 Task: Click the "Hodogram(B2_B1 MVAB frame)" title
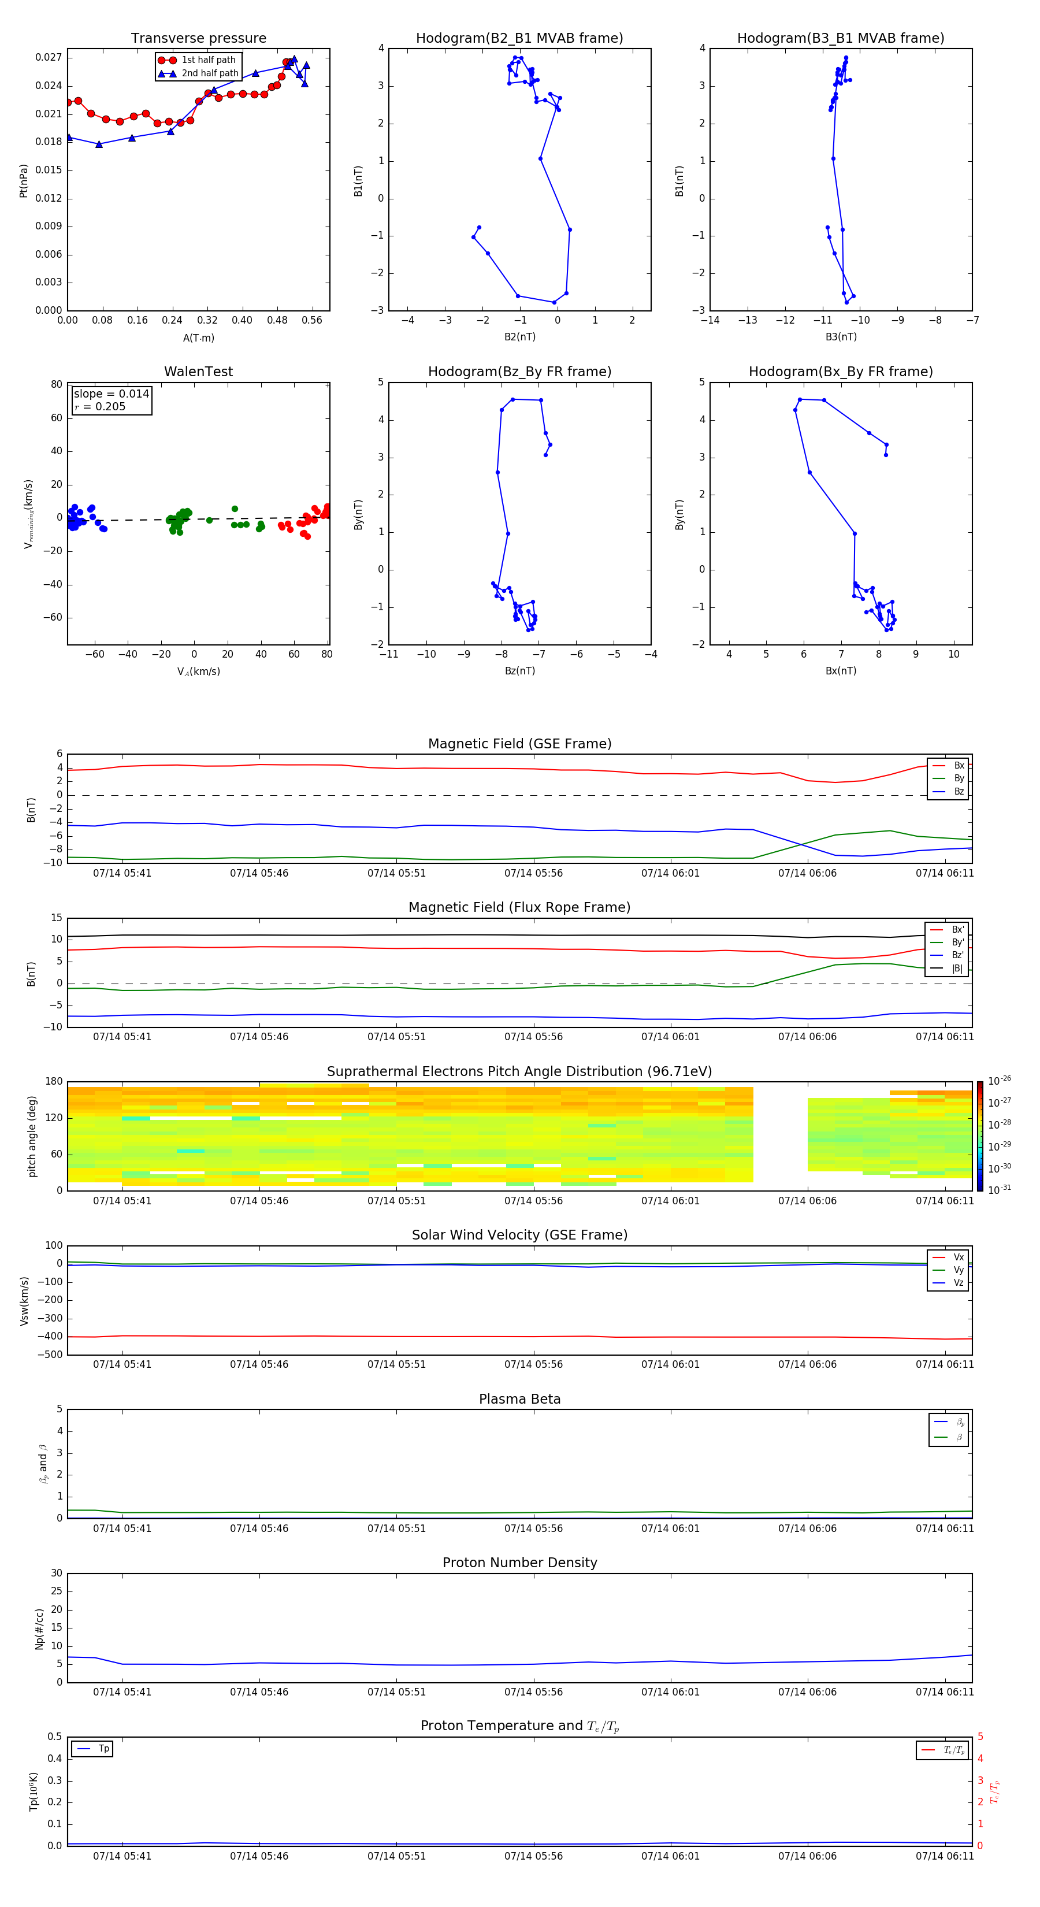(x=519, y=39)
